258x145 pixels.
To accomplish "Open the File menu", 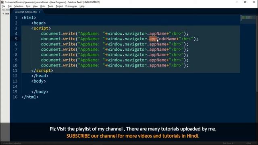I will 3,6.
